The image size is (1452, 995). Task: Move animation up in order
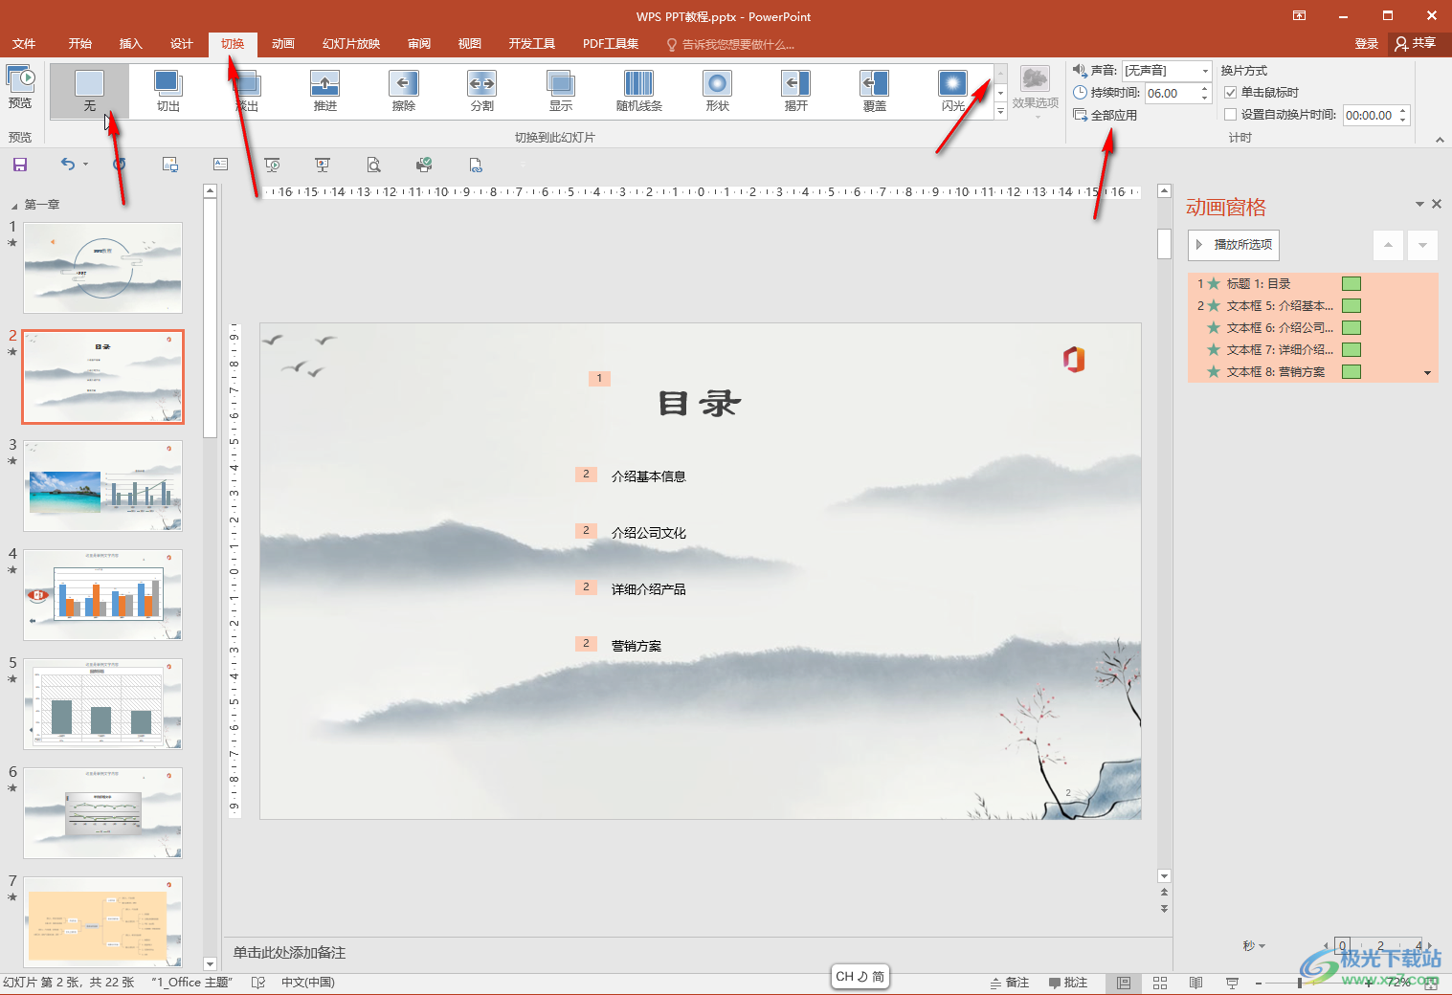point(1388,245)
